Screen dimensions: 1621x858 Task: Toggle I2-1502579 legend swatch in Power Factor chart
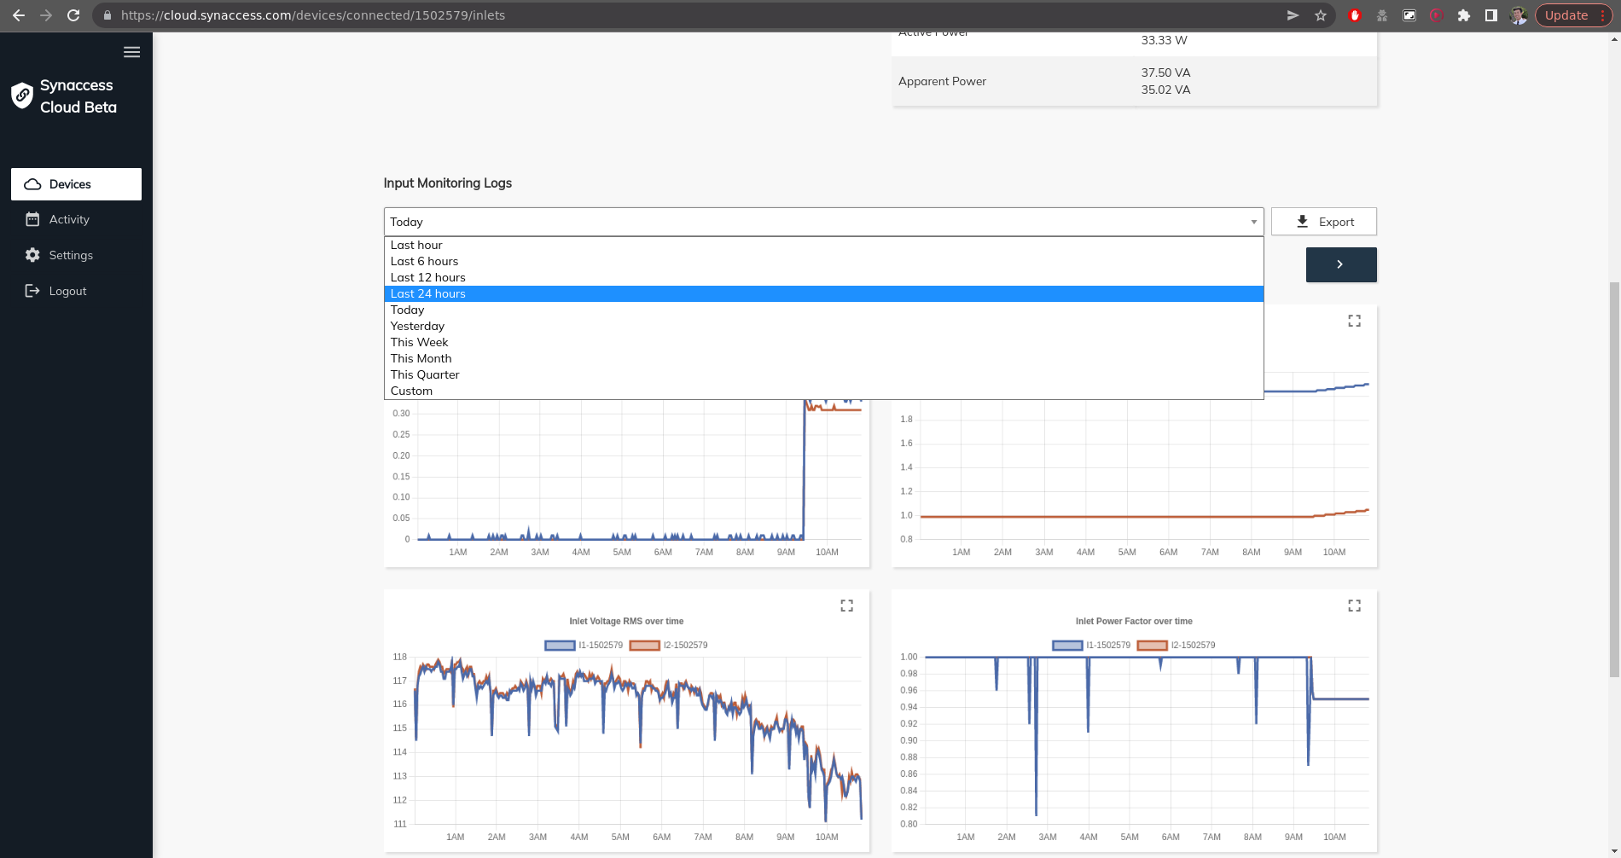tap(1152, 646)
